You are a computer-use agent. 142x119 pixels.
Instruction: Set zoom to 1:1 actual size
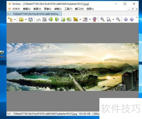109,20
